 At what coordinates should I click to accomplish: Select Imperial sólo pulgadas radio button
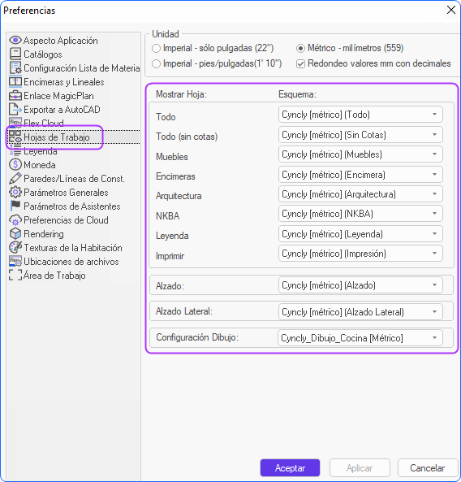(x=156, y=48)
